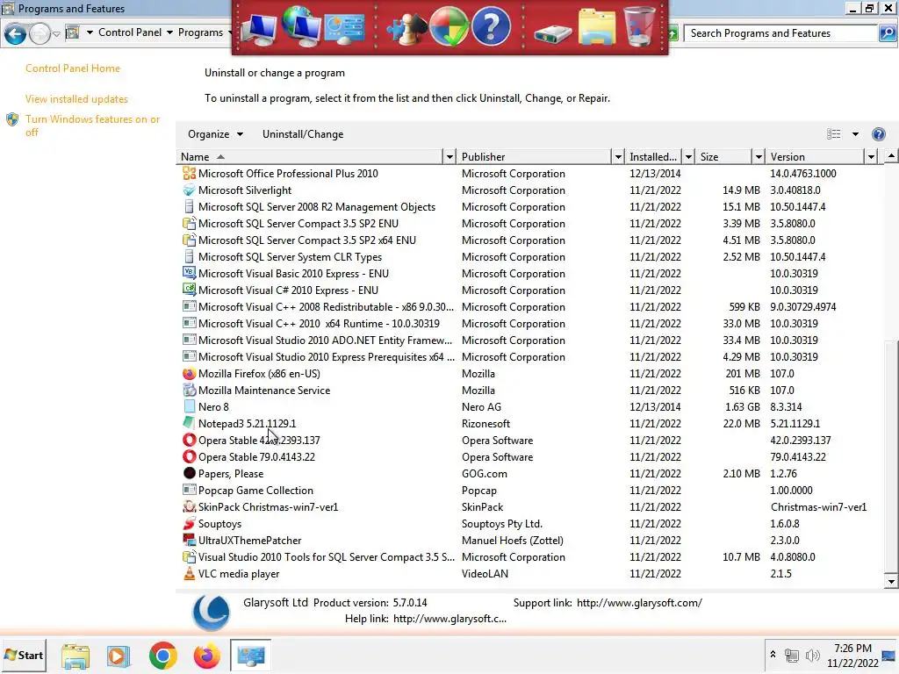Click Show desktop icon in the tray
The height and width of the screenshot is (674, 899).
(889, 655)
